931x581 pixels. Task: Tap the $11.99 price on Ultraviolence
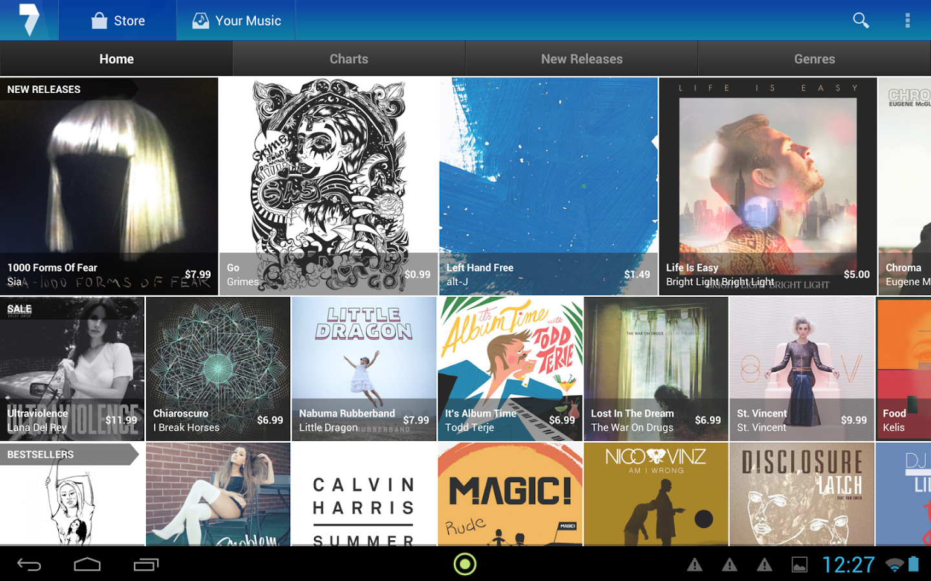coord(121,420)
